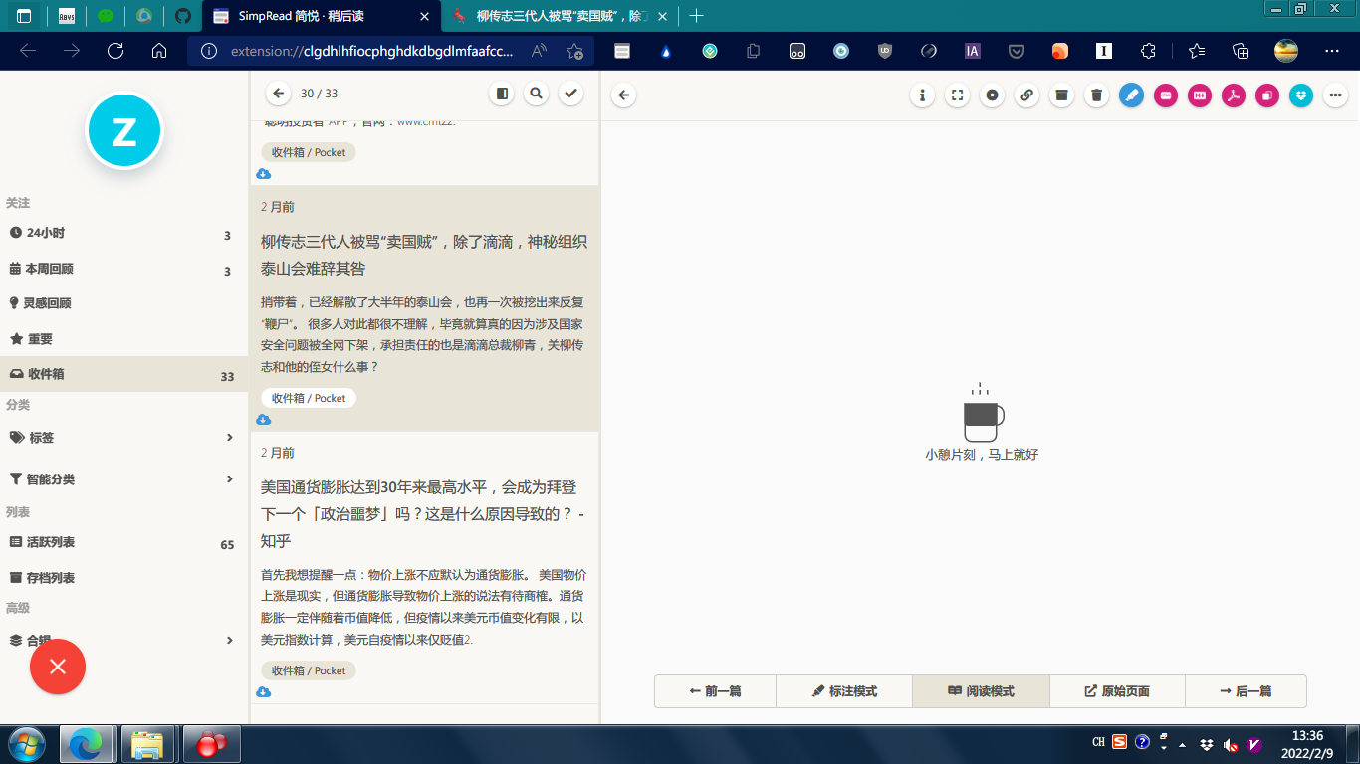Click the red floating close button

(58, 667)
